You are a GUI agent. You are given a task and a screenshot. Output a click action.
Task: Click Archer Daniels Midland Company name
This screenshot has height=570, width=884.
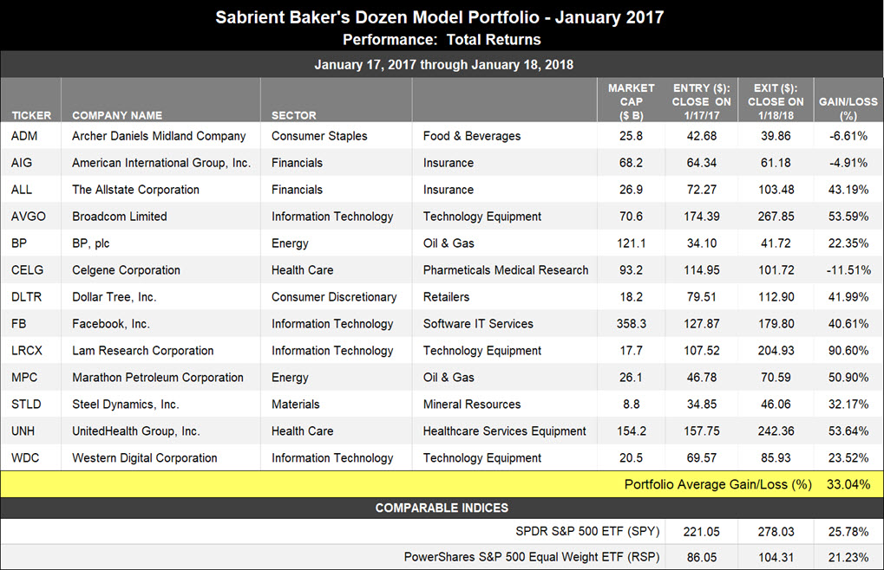(x=159, y=136)
